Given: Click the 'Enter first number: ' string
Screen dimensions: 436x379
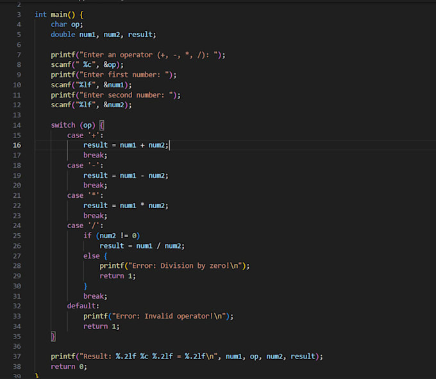Looking at the screenshot, I should click(124, 75).
